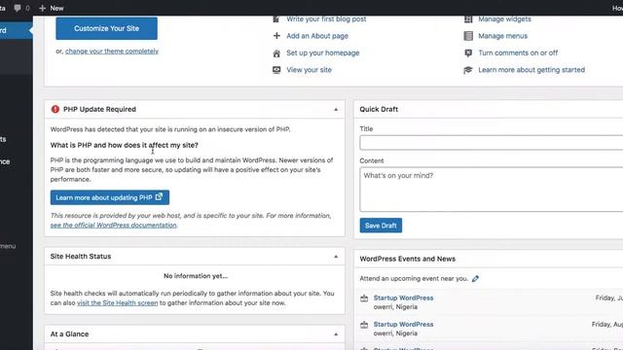The image size is (623, 350).
Task: Click the Site Health Status heading
Action: (x=81, y=257)
